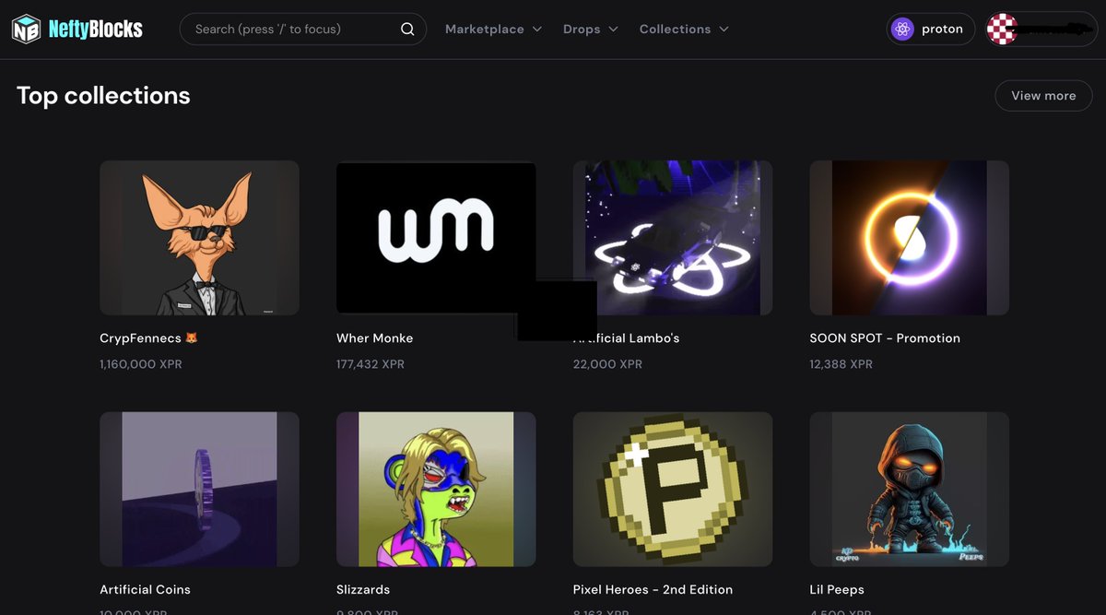Click the account menu chevron arrow

point(1080,29)
